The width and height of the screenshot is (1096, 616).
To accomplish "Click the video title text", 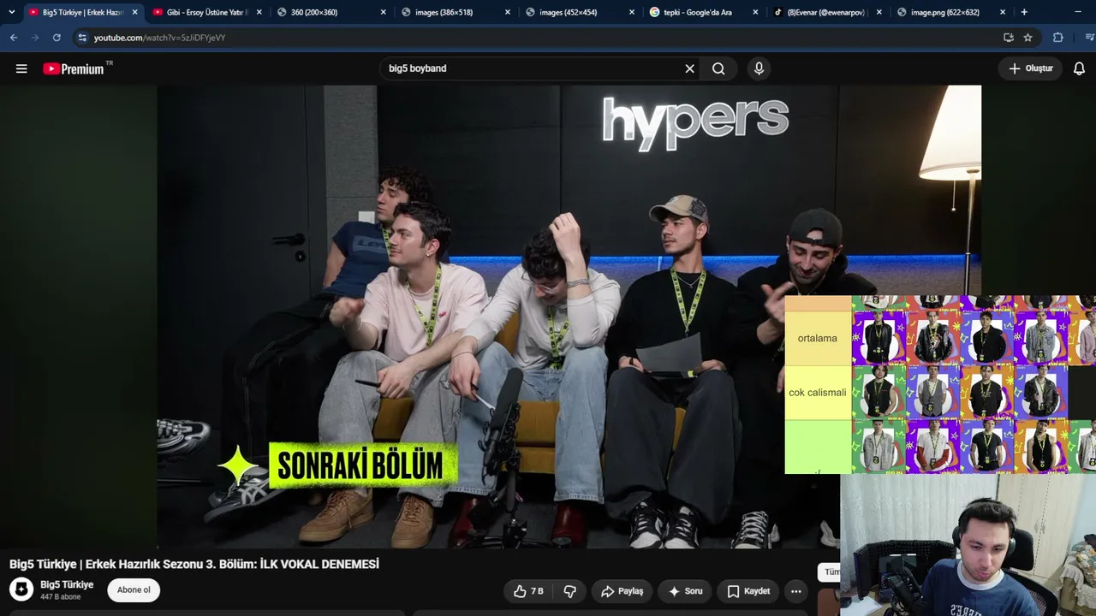I will point(194,564).
